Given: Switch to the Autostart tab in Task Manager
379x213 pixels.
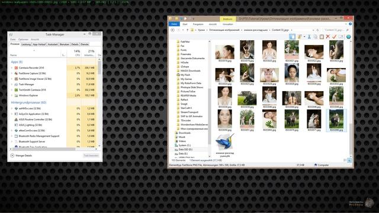Looking at the screenshot, I should 53,44.
